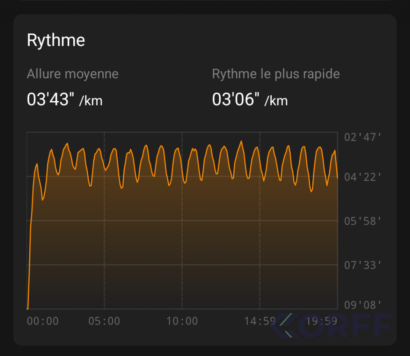Tap the 05:00 time axis label
The width and height of the screenshot is (410, 356).
pos(104,321)
